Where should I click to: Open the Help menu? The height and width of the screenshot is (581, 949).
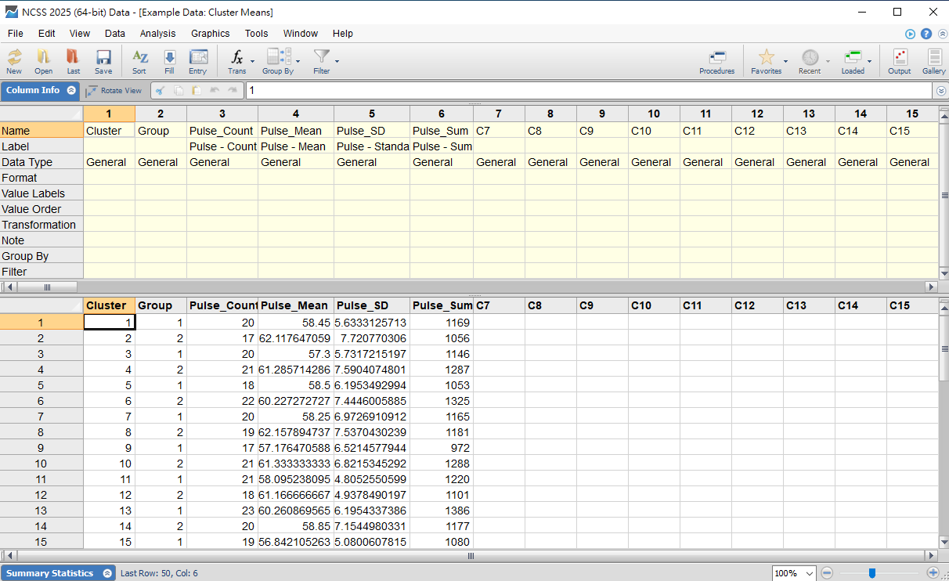343,34
